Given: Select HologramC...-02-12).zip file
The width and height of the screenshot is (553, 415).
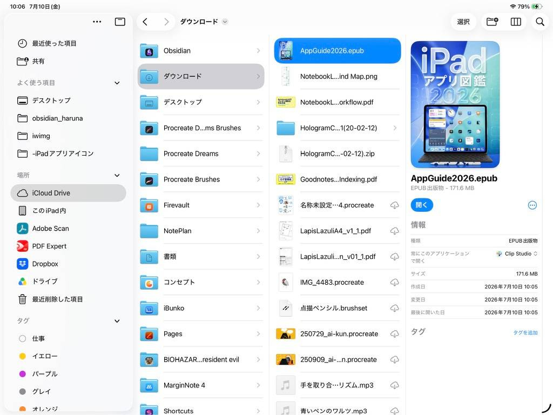Looking at the screenshot, I should [338, 154].
